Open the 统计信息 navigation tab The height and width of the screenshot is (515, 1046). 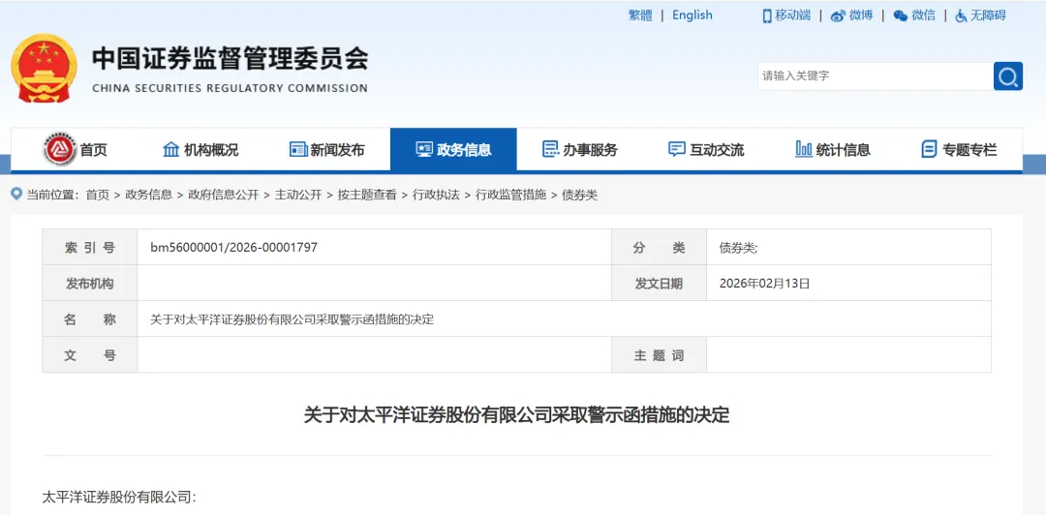click(x=833, y=149)
